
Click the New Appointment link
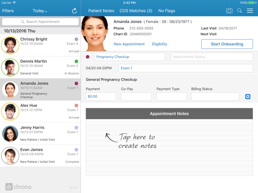[129, 44]
